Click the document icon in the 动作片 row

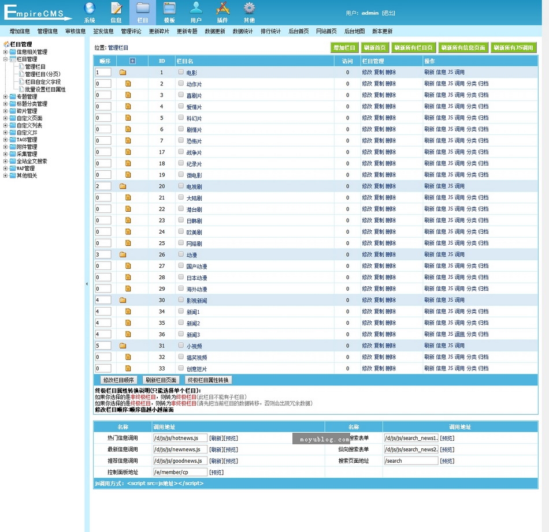point(128,84)
